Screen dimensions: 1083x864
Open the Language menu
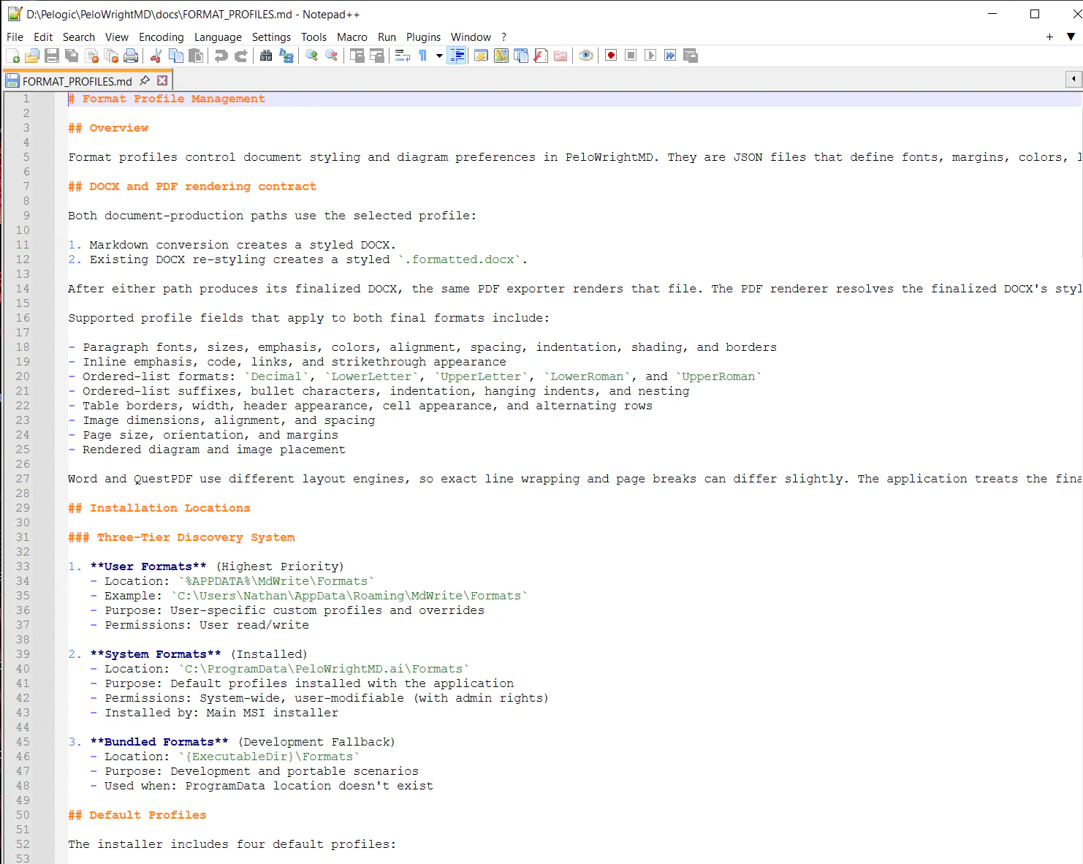click(x=218, y=37)
